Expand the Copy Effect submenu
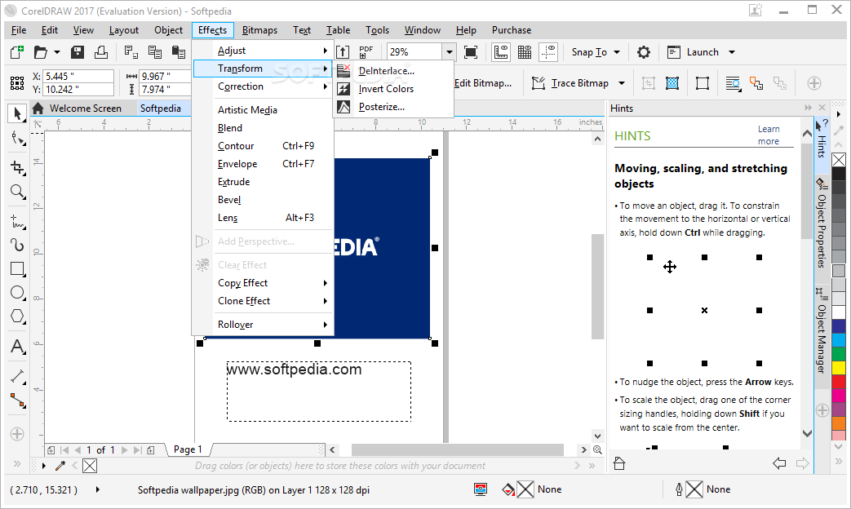 click(x=263, y=283)
